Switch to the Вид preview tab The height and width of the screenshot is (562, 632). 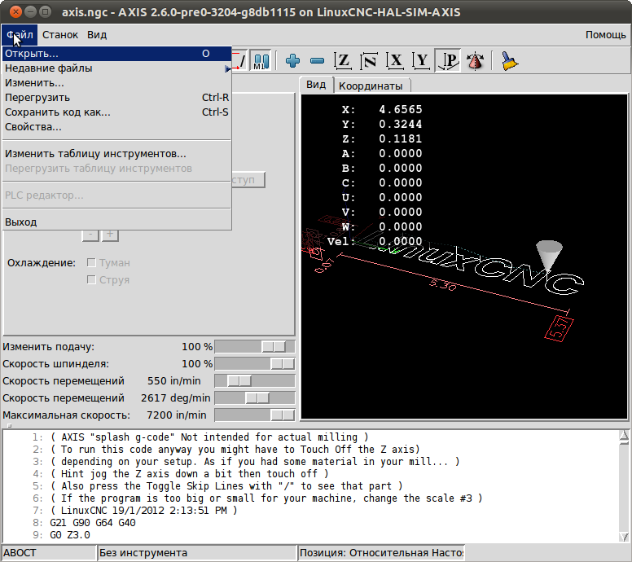pos(316,85)
